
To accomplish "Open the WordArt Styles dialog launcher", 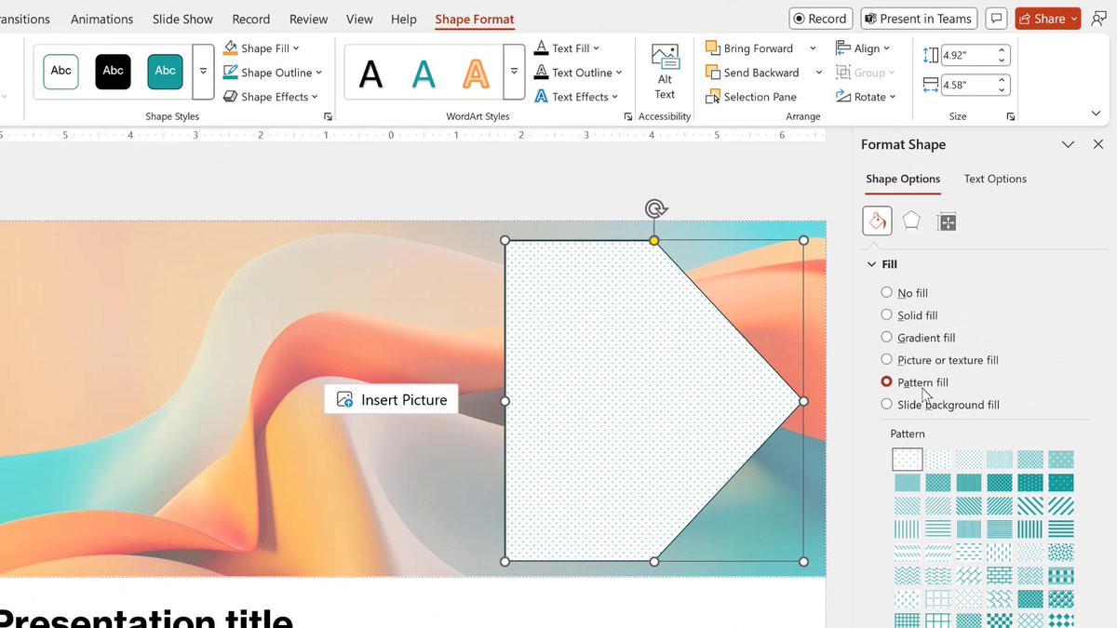I will pyautogui.click(x=629, y=117).
